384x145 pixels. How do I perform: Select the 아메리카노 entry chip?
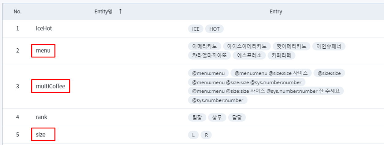204,46
